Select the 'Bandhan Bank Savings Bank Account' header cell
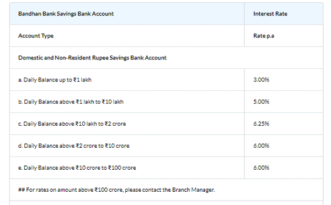Screen dimensions: 331x205 [127, 14]
